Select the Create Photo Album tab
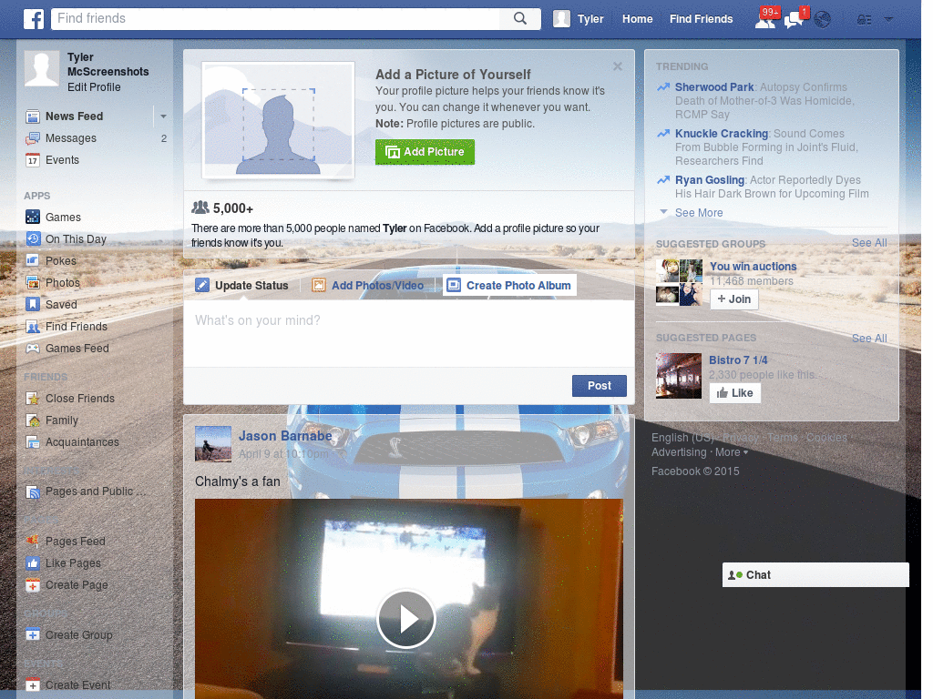Image resolution: width=933 pixels, height=699 pixels. (509, 285)
